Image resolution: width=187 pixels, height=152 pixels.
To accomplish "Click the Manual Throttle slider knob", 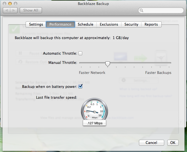I will point(108,64).
